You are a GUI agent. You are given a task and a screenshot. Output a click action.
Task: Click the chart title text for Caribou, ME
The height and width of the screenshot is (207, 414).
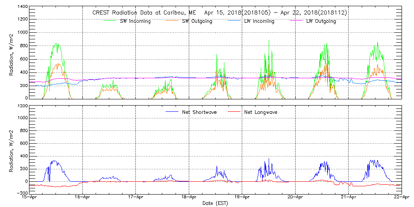point(219,13)
